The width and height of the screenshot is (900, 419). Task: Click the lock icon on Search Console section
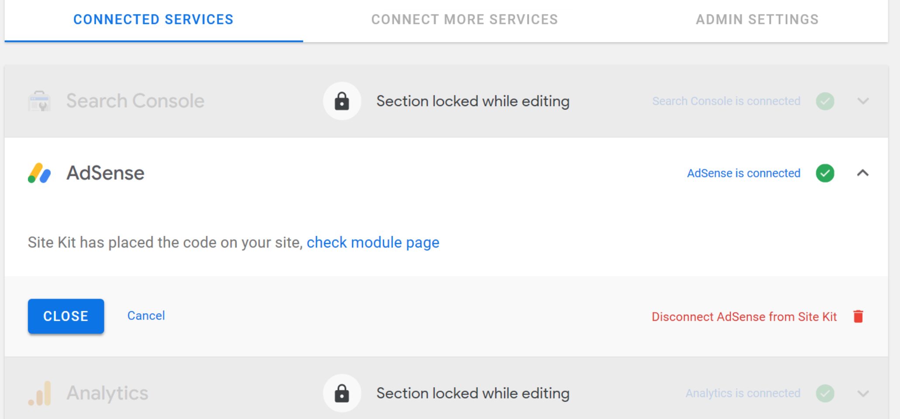tap(342, 101)
